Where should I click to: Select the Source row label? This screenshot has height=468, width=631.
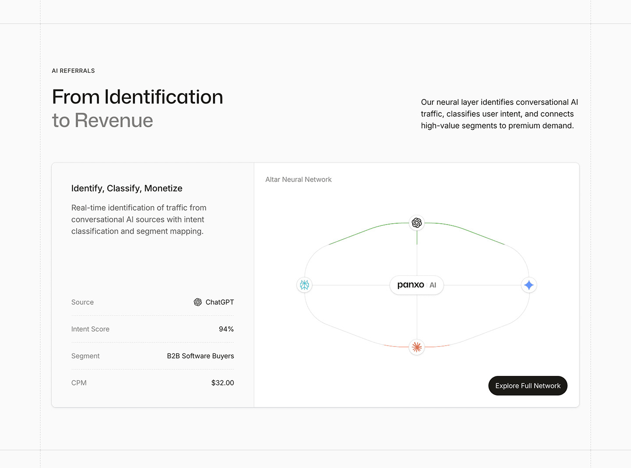[x=82, y=302]
